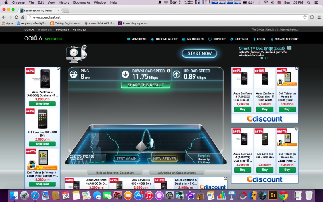Image resolution: width=323 pixels, height=202 pixels.
Task: Open Safari from the Dock
Action: tap(35, 196)
